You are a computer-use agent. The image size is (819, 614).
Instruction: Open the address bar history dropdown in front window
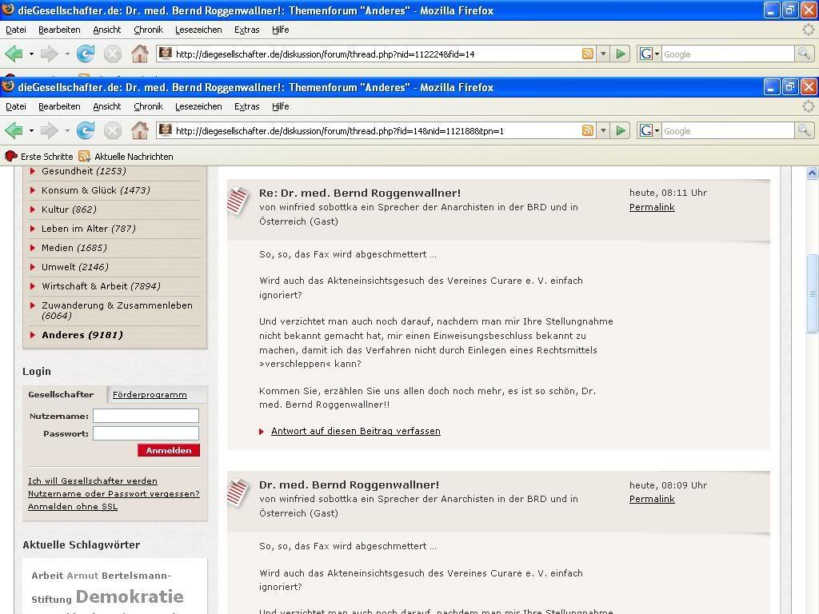tap(603, 131)
